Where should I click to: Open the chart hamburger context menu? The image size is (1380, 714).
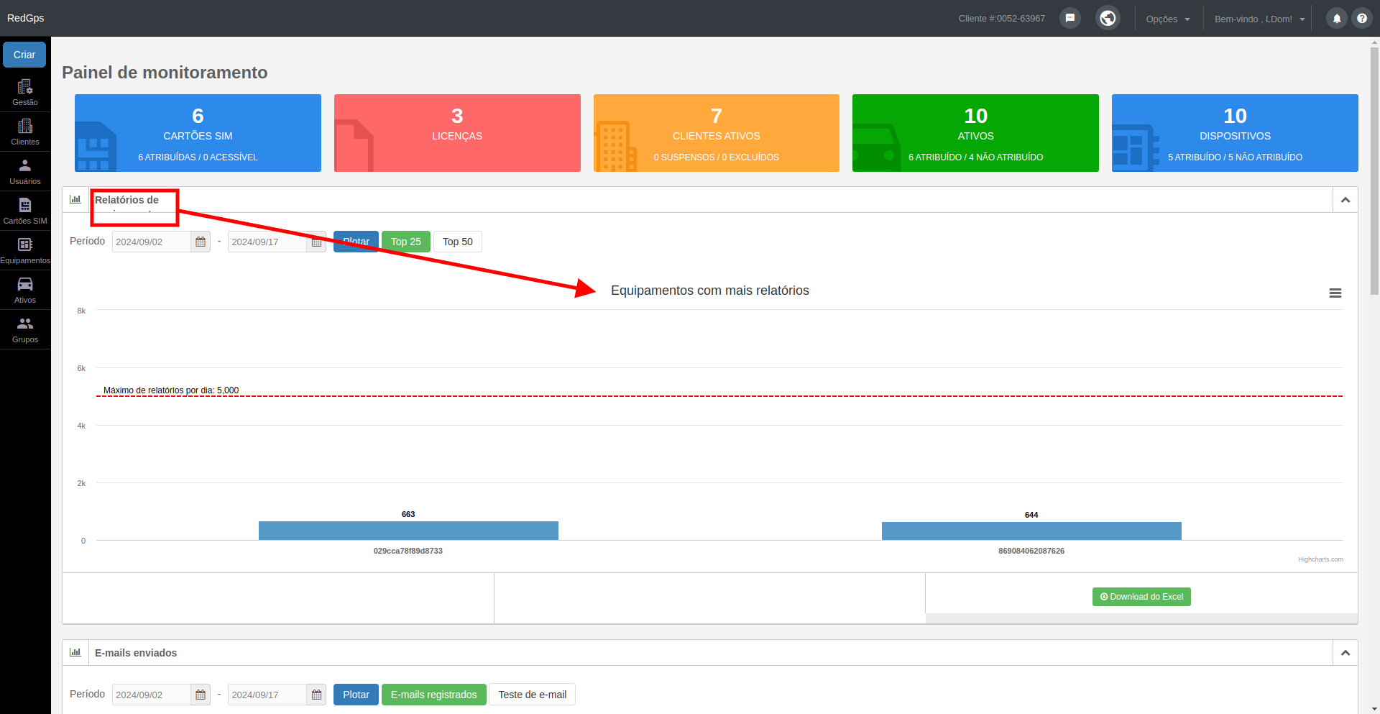pyautogui.click(x=1335, y=293)
